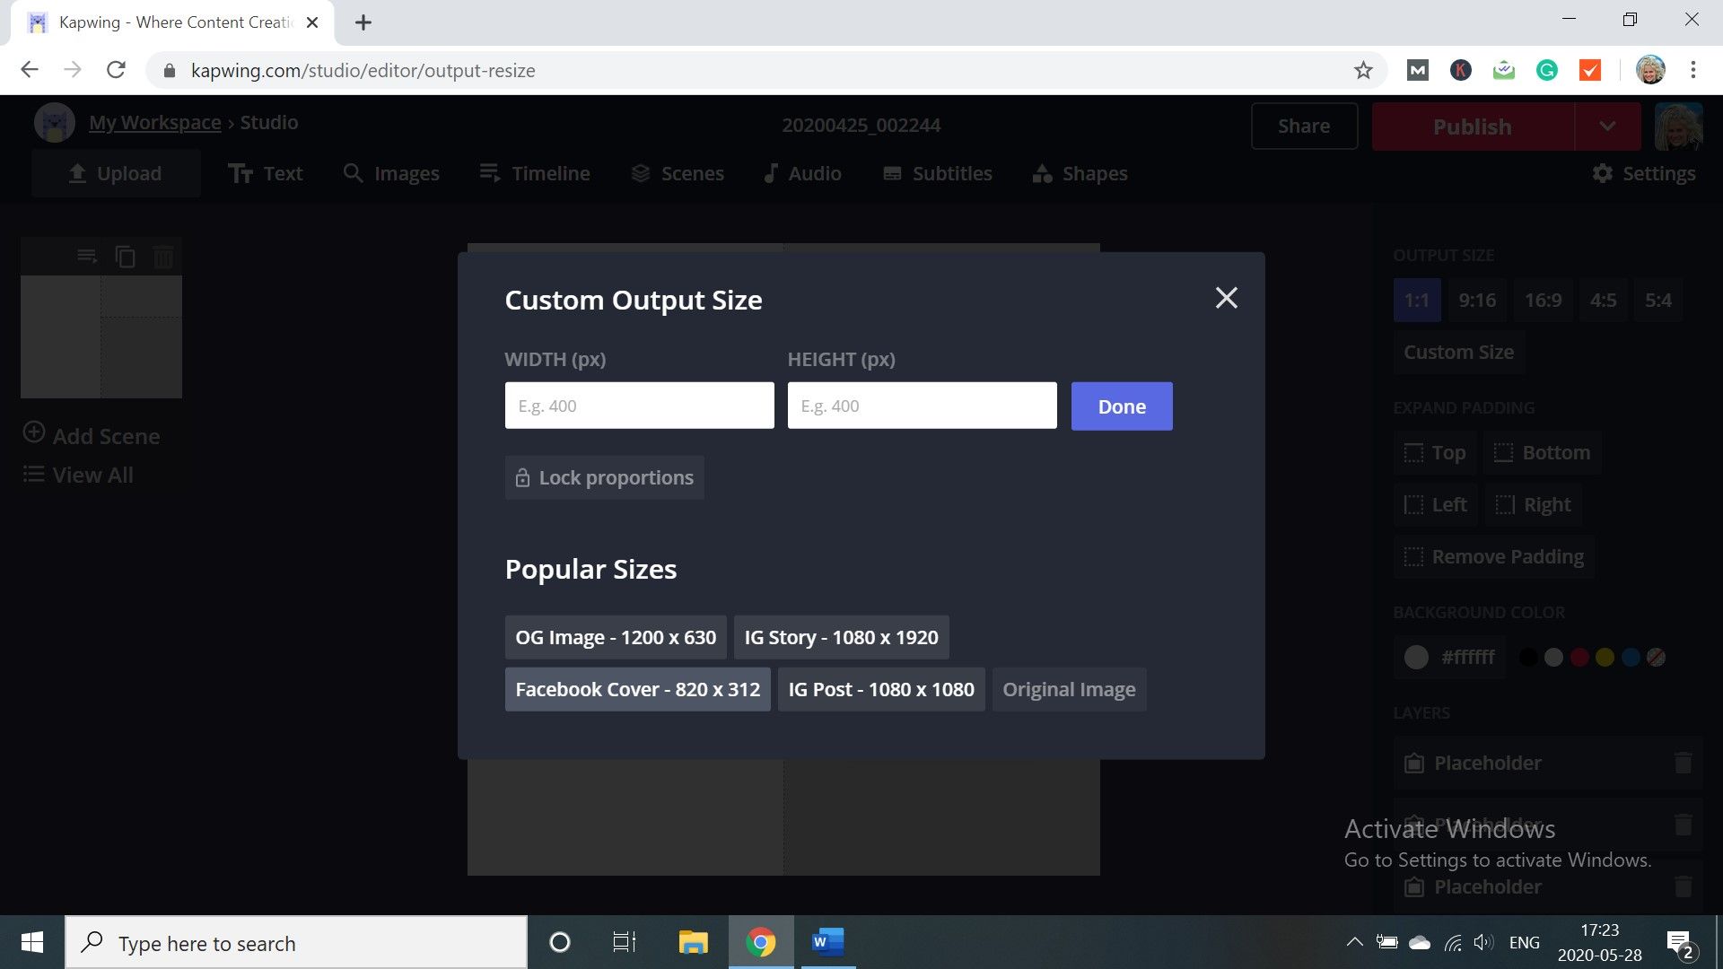
Task: Open the Settings gear menu
Action: pyautogui.click(x=1643, y=173)
